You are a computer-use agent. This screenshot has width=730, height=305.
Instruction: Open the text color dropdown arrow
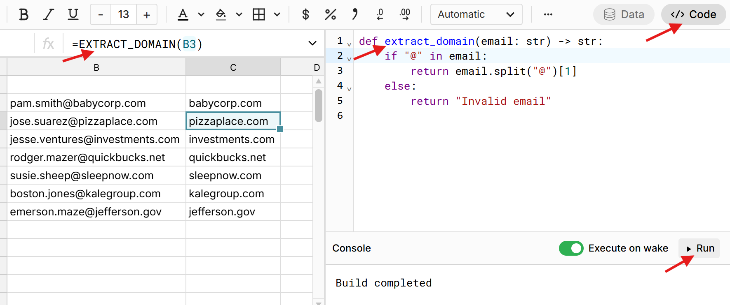coord(201,15)
